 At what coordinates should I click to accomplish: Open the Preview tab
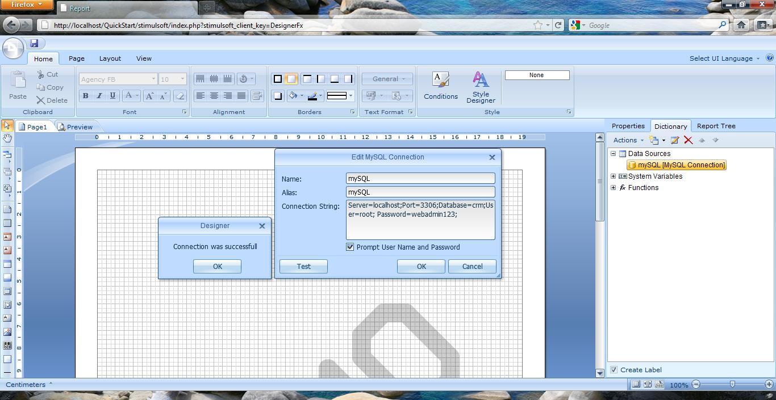point(75,127)
